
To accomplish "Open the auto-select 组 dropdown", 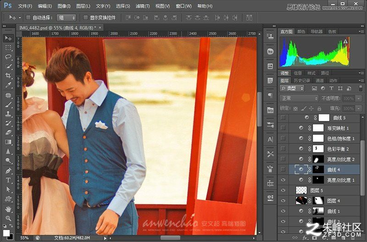I will (67, 17).
